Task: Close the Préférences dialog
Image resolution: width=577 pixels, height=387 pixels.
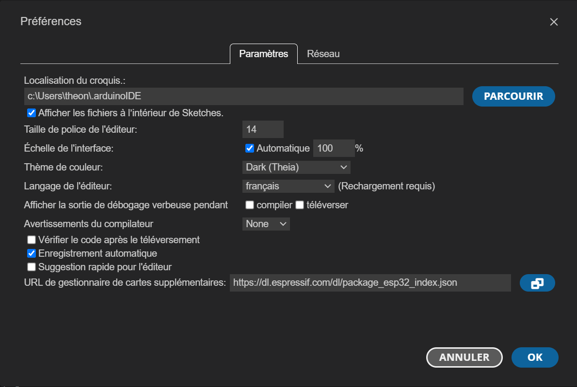Action: pyautogui.click(x=554, y=21)
